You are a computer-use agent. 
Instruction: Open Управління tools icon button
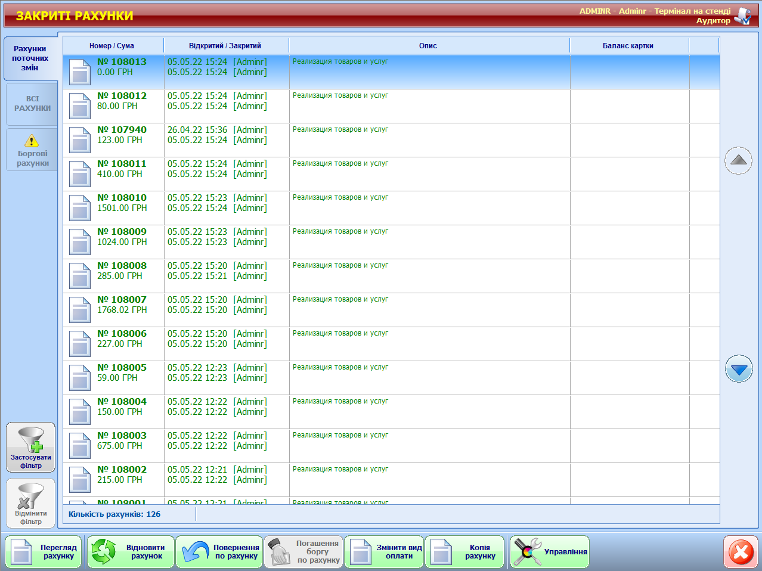(x=528, y=551)
